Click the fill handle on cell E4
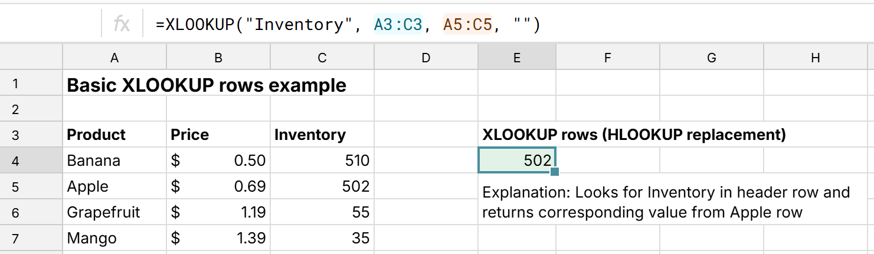This screenshot has height=254, width=874. click(554, 172)
